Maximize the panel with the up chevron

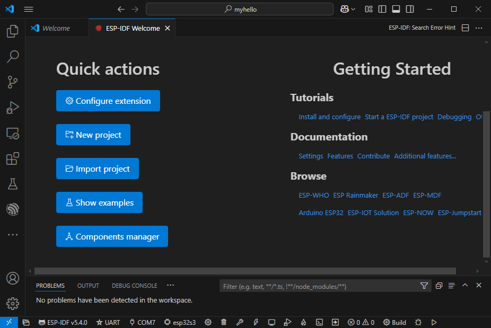click(465, 285)
